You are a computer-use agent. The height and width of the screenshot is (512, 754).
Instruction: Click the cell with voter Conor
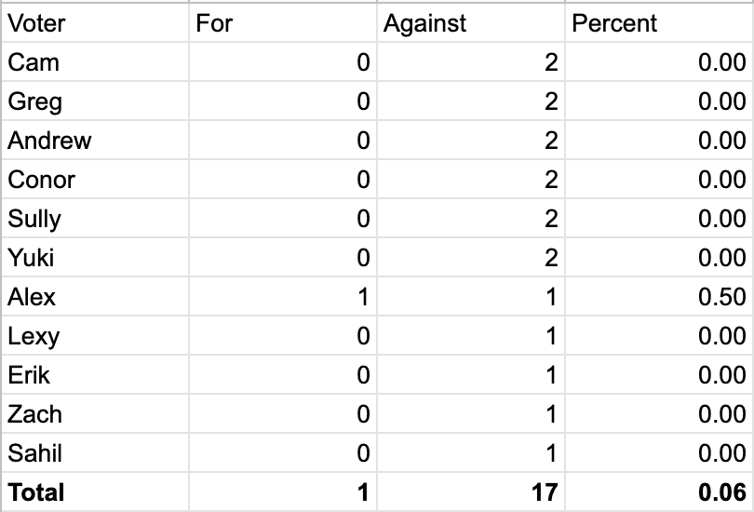pyautogui.click(x=95, y=180)
